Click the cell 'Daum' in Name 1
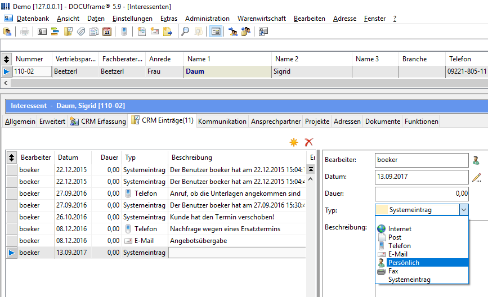The height and width of the screenshot is (297, 488). click(x=227, y=71)
